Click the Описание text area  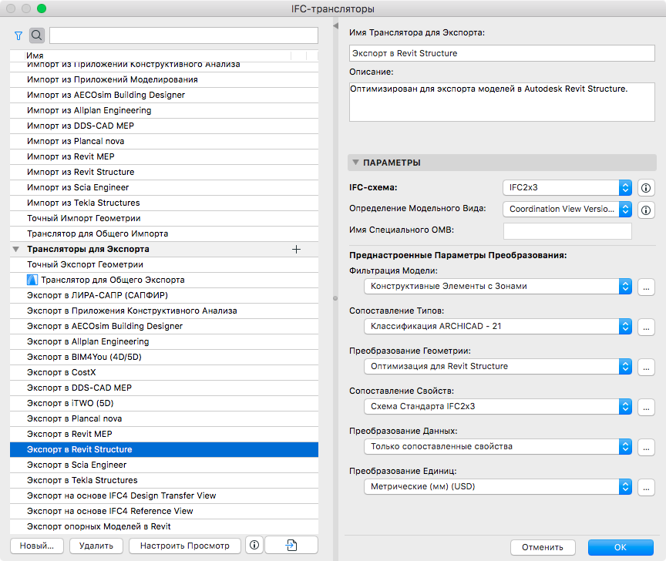(x=502, y=102)
